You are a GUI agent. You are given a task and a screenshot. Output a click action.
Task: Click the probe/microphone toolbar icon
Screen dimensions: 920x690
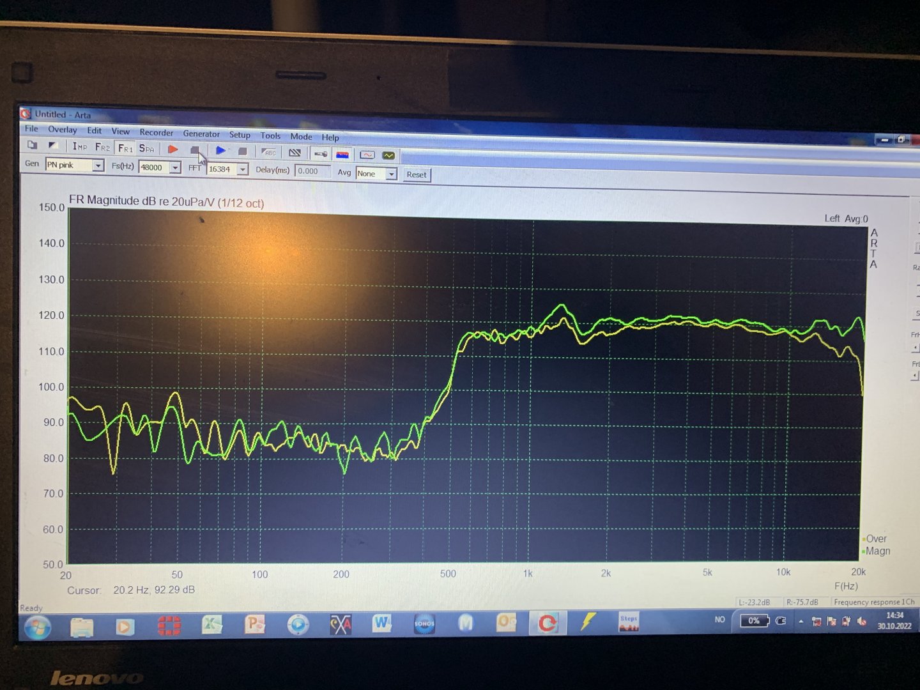click(321, 153)
